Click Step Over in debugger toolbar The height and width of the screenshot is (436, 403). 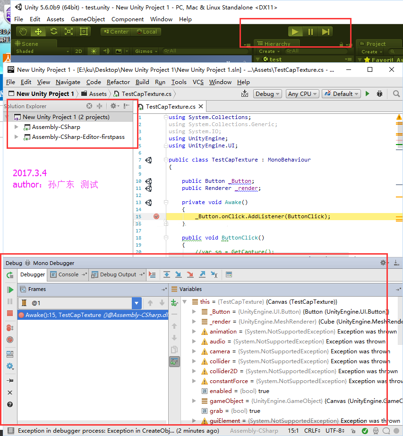tap(167, 274)
